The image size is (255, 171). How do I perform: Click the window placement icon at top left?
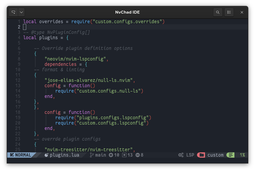pos(13,12)
